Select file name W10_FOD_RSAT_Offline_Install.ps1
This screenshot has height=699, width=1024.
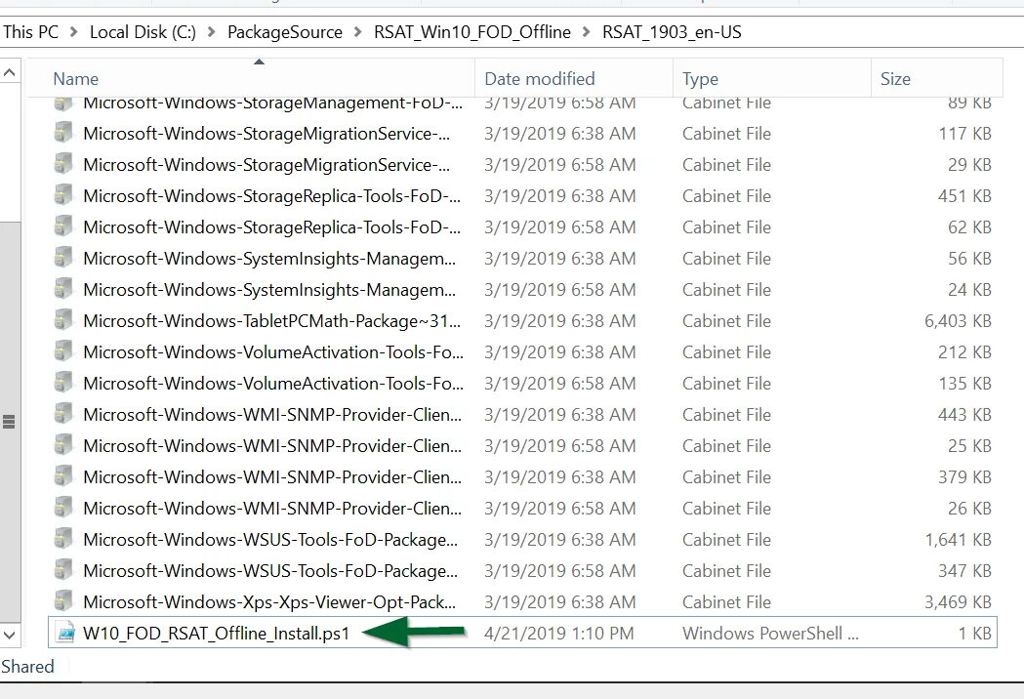click(216, 633)
